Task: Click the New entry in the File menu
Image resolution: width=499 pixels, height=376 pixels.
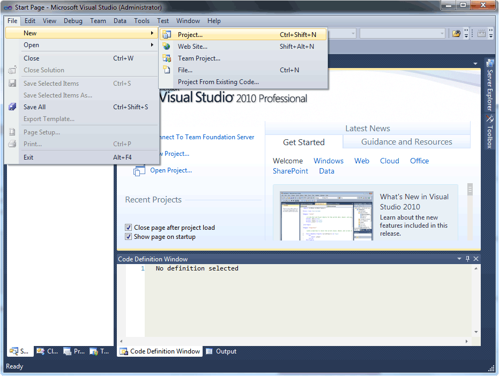Action: pos(82,33)
